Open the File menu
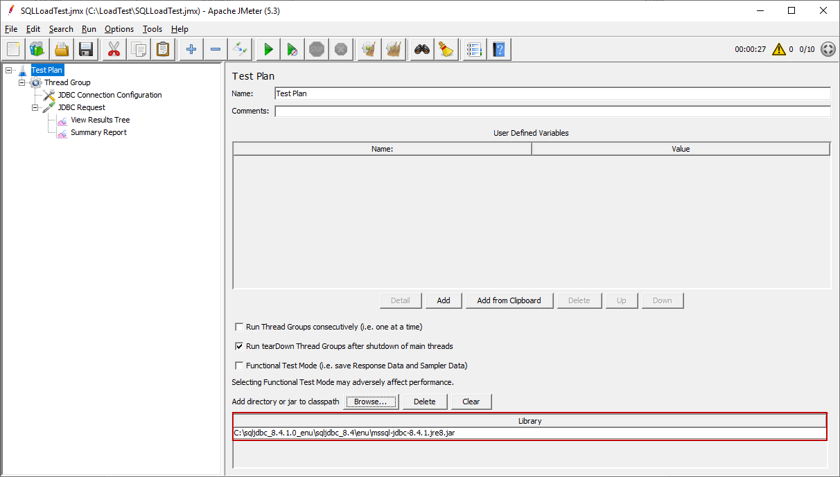Screen dimensions: 840x477 coord(11,29)
